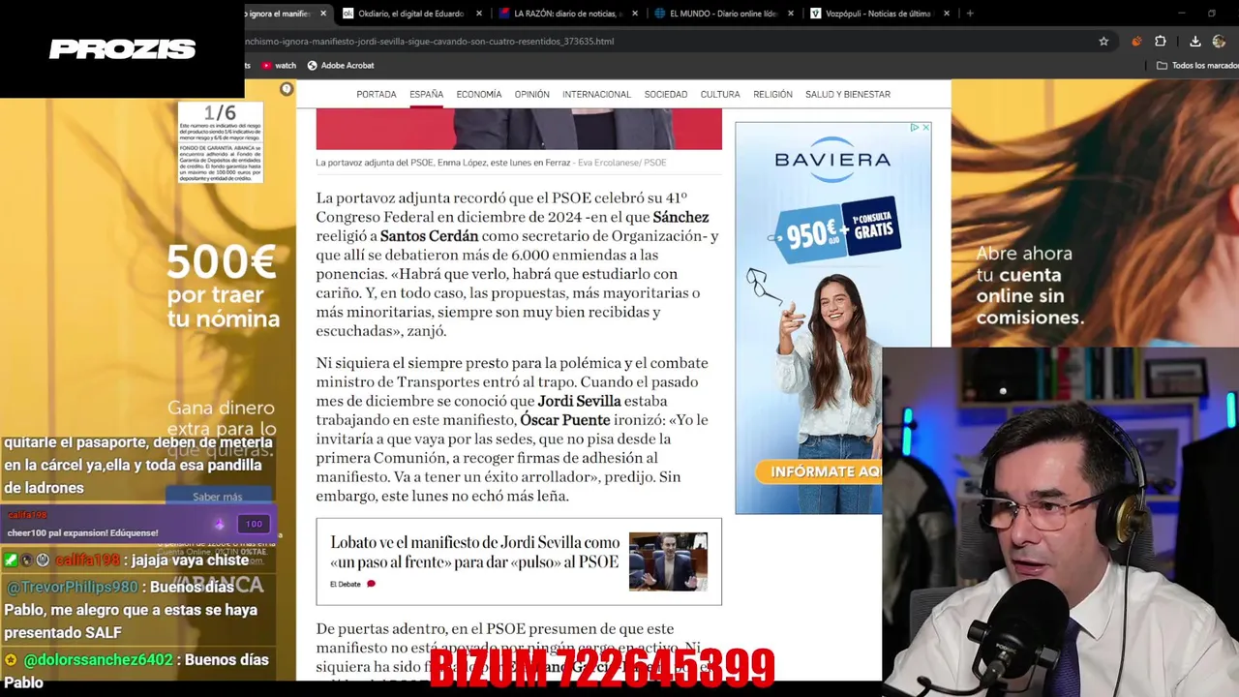
Task: Click the orange extension icon beside the star
Action: (x=1136, y=42)
